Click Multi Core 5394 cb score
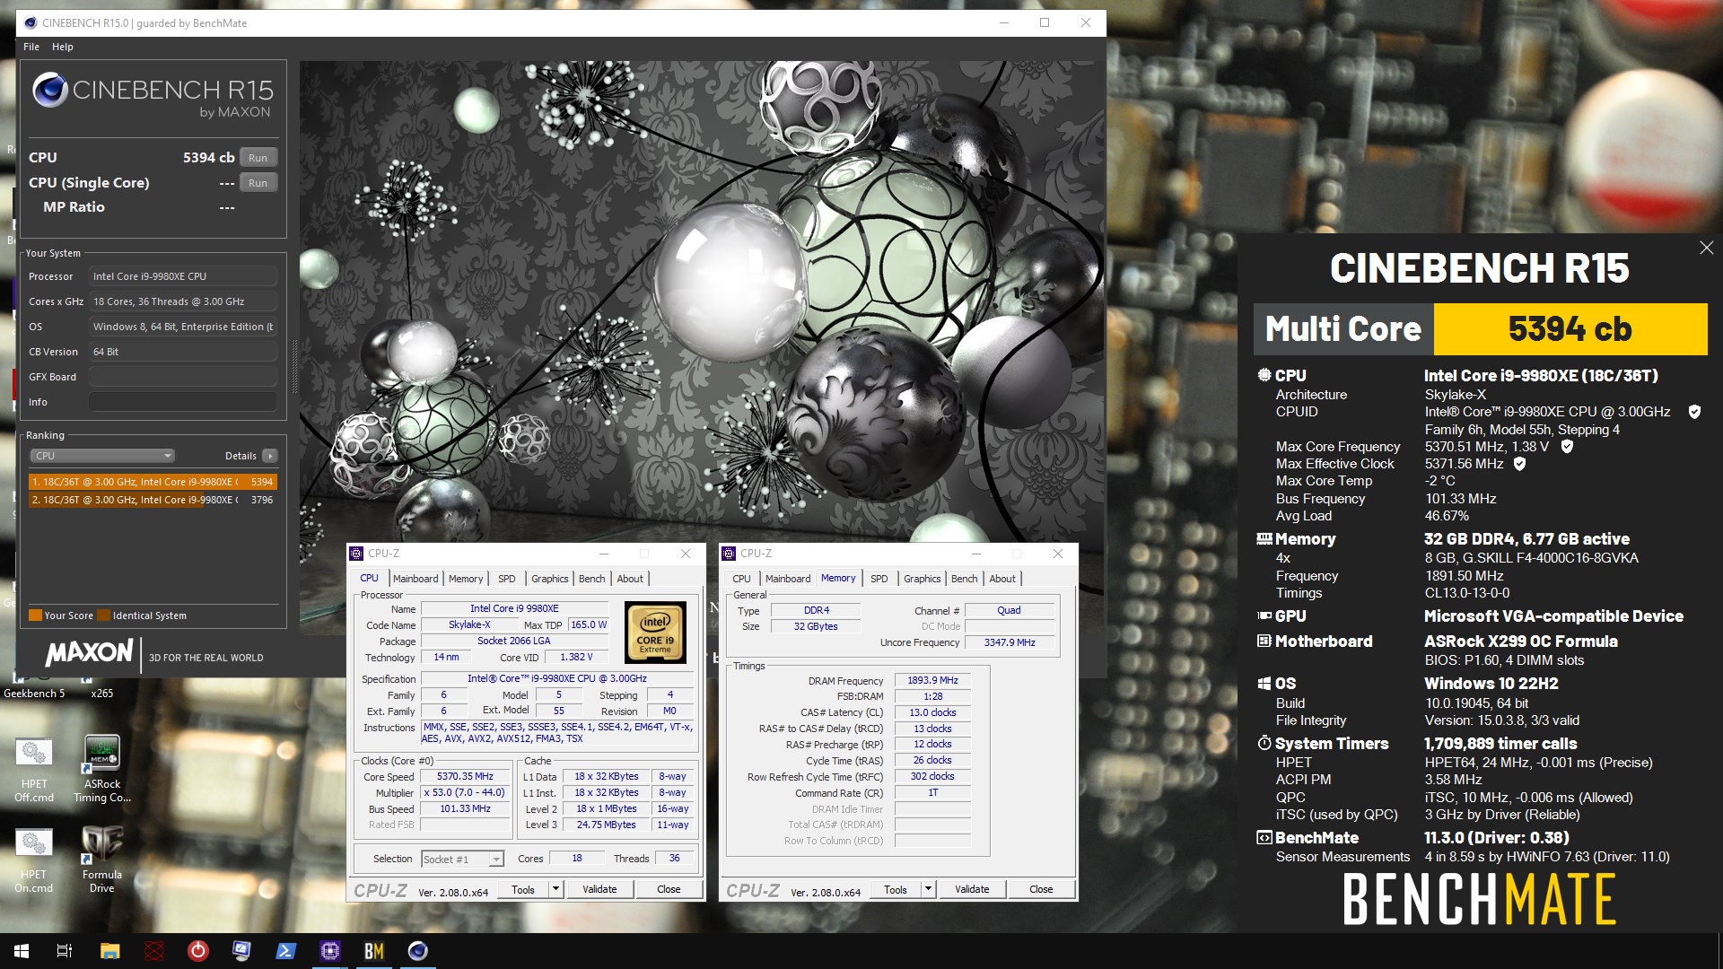Viewport: 1723px width, 969px height. click(1570, 329)
